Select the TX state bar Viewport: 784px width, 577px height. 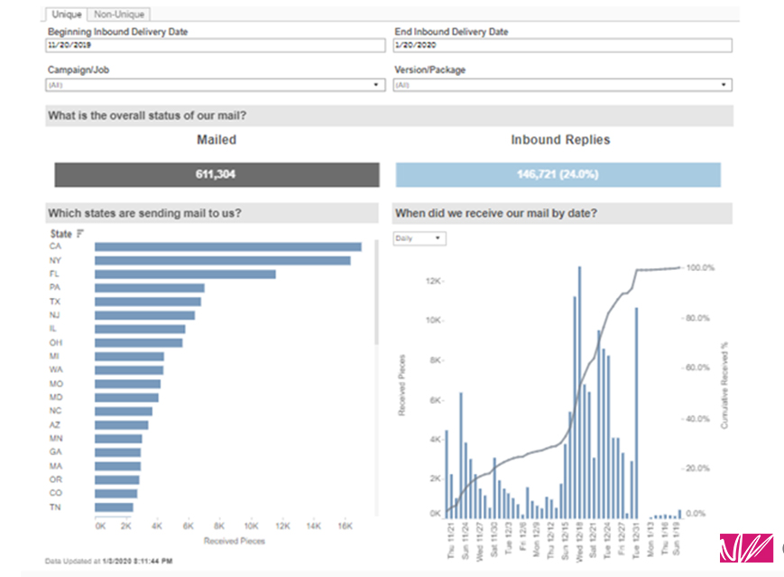(x=148, y=302)
